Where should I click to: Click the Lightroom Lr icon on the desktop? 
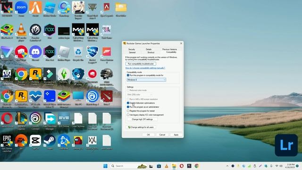pyautogui.click(x=286, y=145)
